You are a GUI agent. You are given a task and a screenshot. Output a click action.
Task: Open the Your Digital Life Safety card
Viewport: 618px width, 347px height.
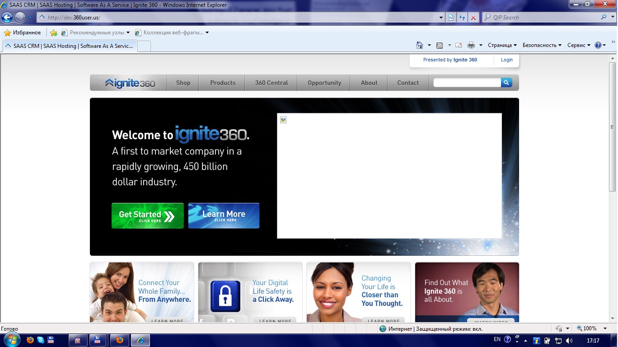(x=250, y=292)
